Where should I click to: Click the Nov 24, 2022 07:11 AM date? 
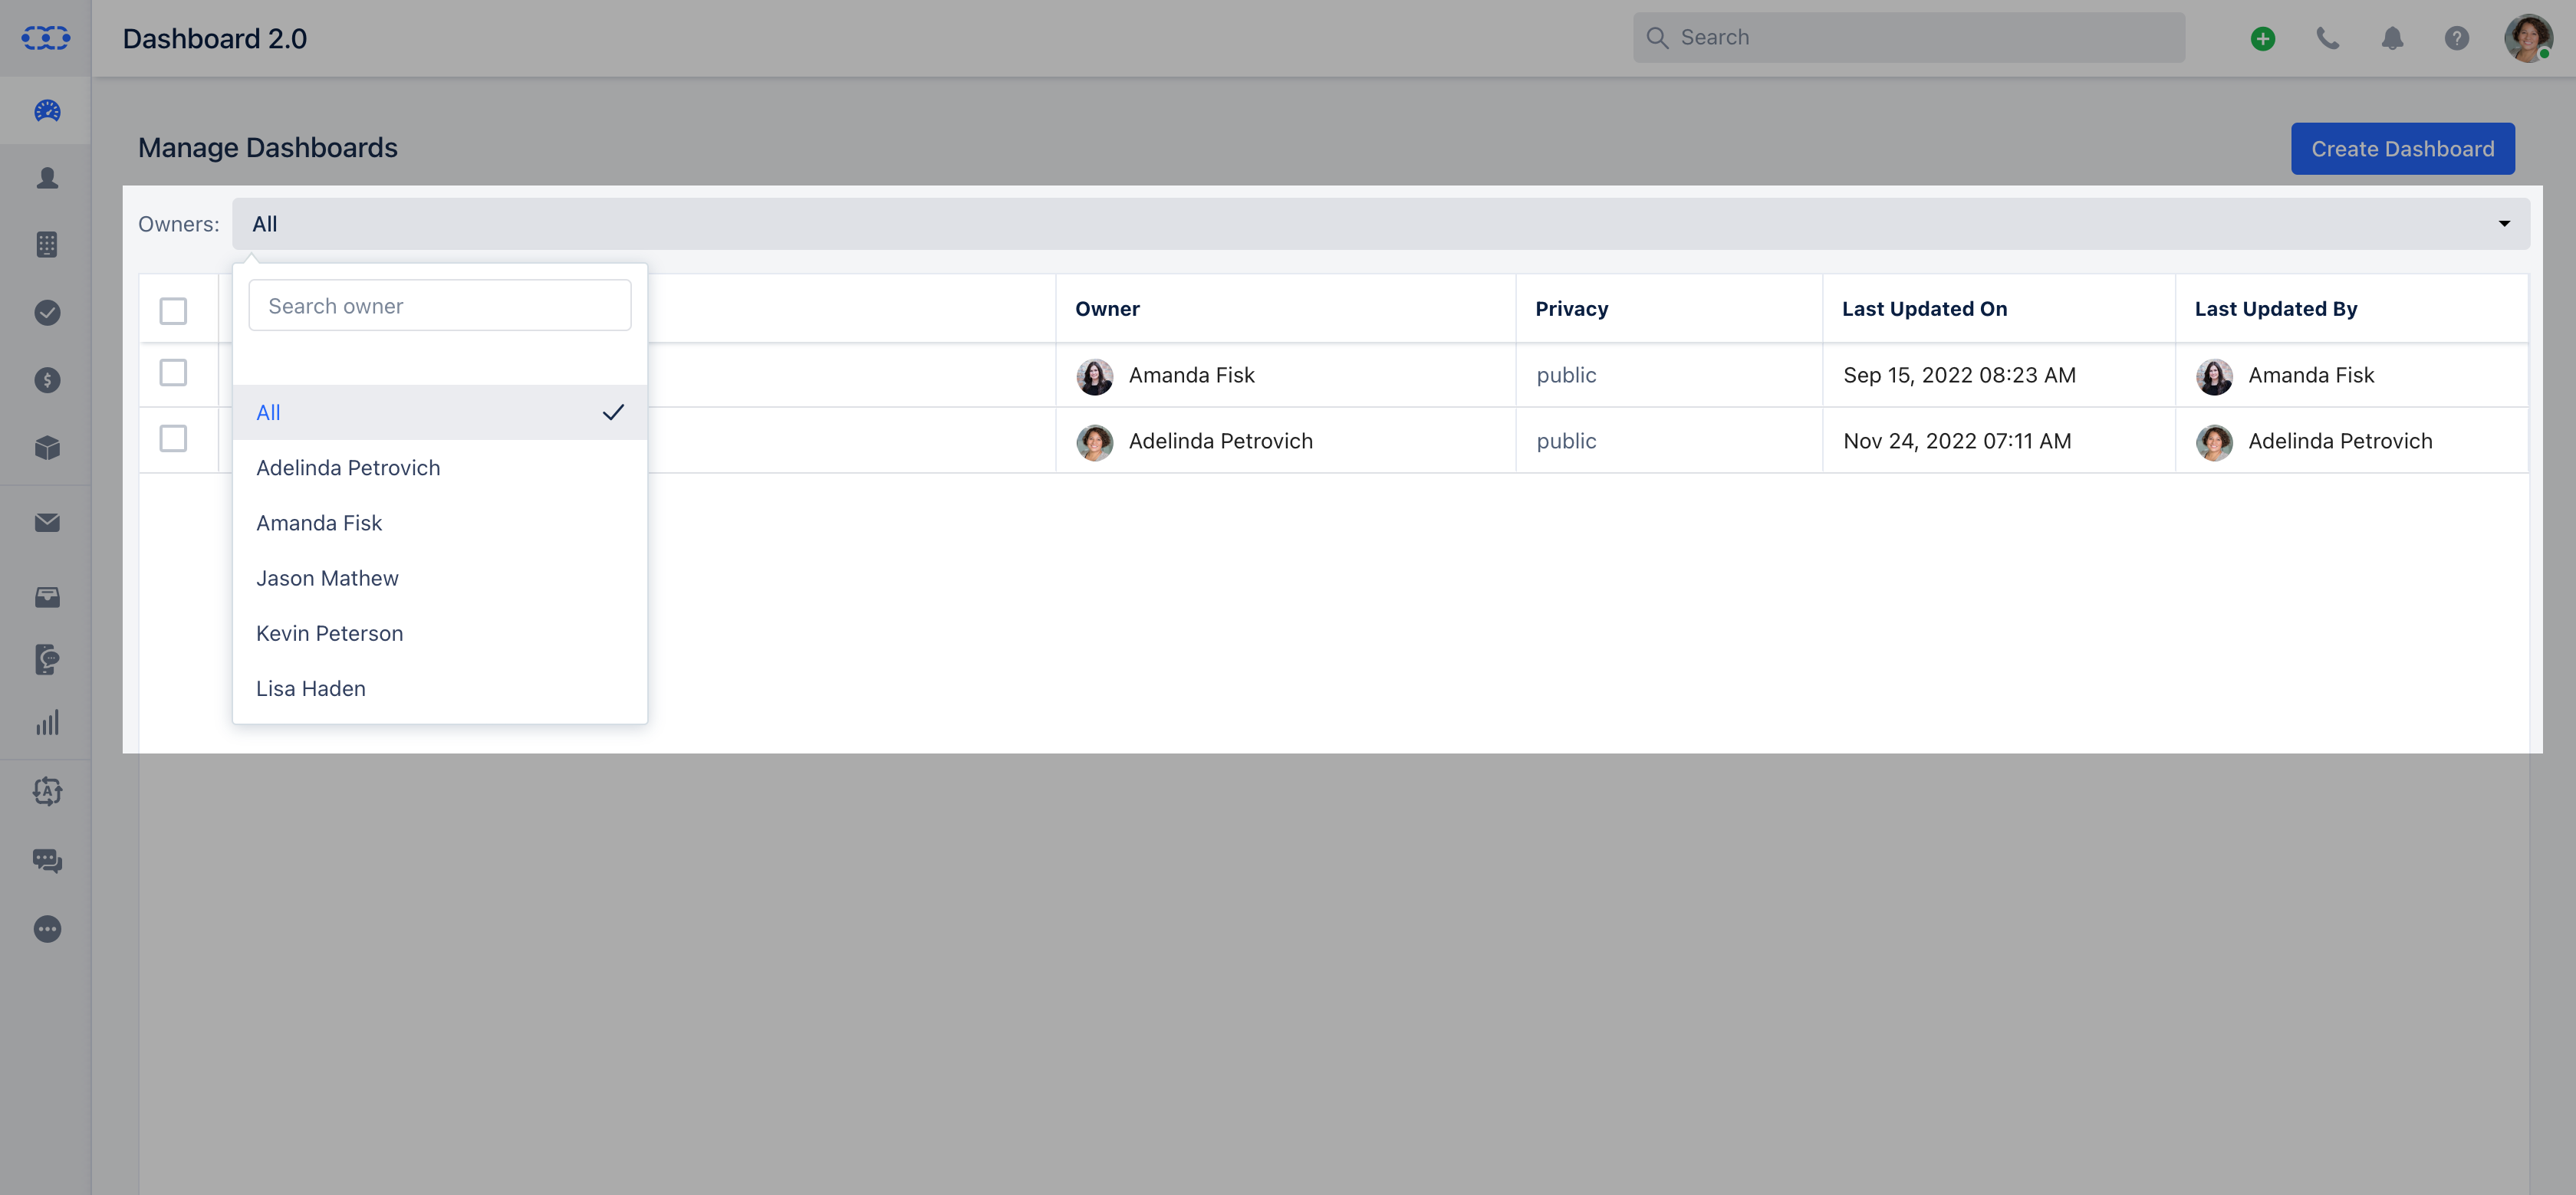point(1957,441)
